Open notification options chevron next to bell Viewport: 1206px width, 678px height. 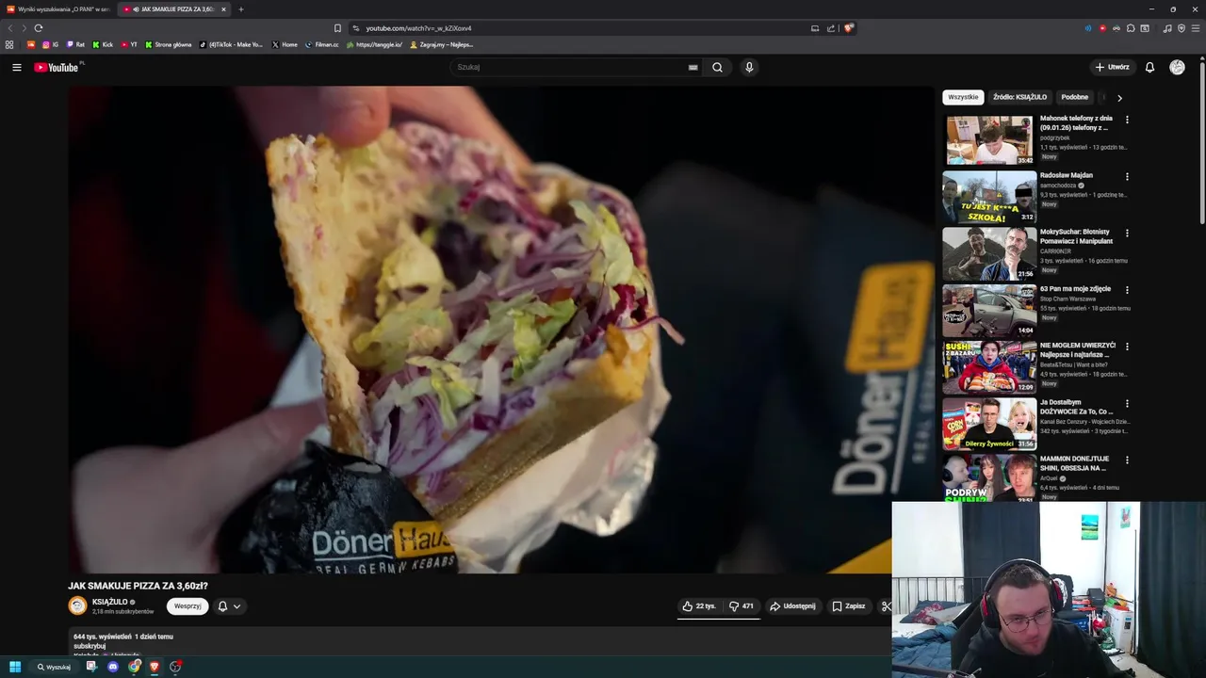point(236,606)
